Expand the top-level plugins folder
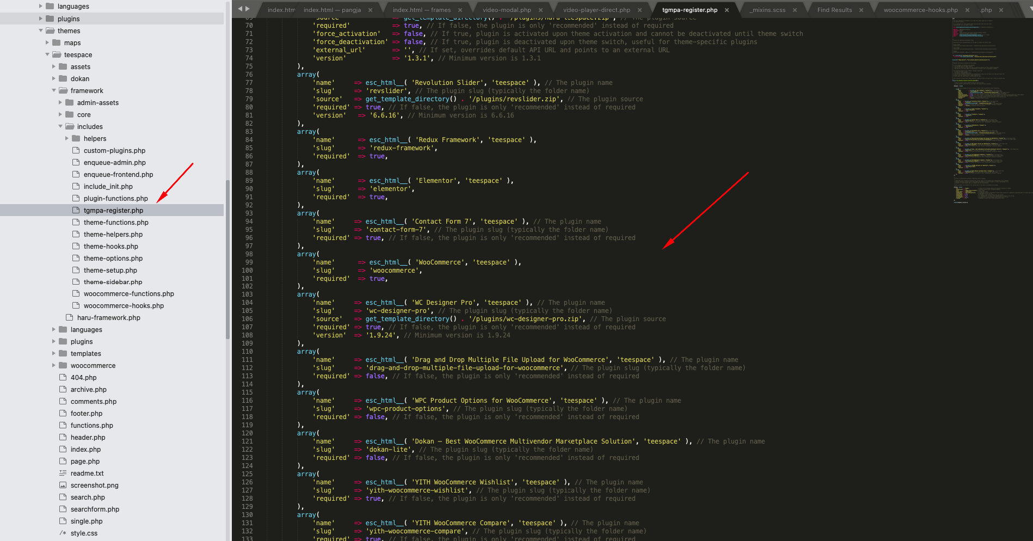 pyautogui.click(x=41, y=19)
